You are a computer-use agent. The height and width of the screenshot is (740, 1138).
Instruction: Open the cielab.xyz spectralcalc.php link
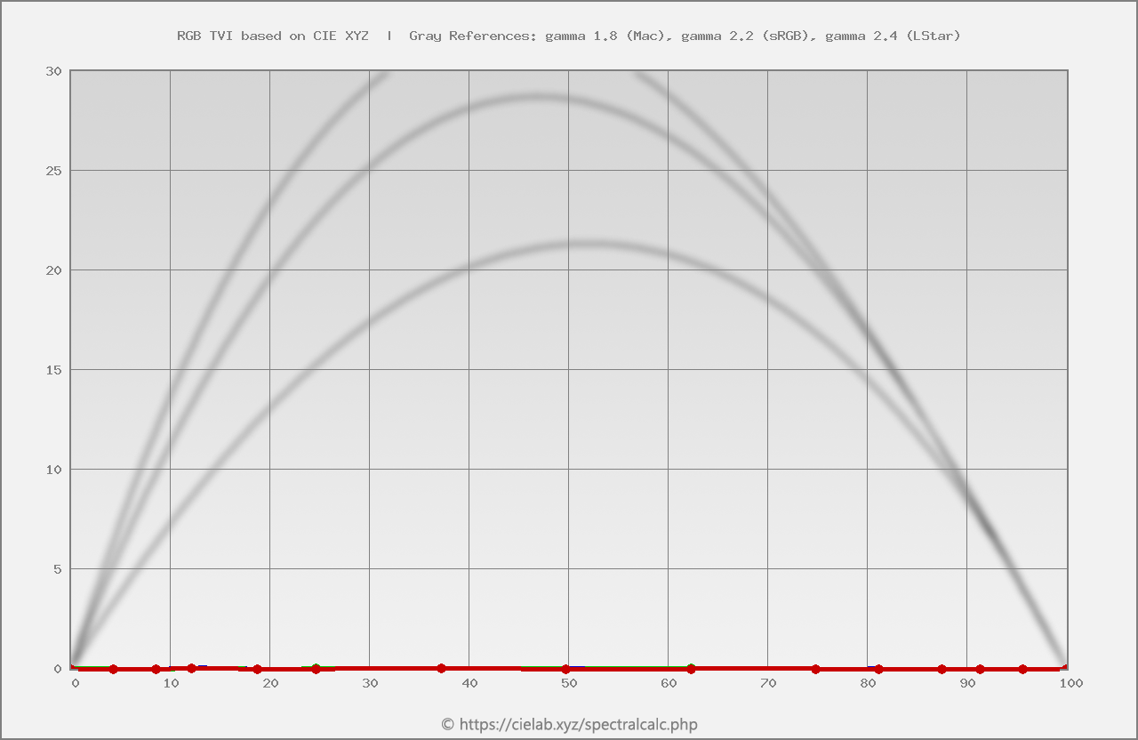tap(569, 724)
